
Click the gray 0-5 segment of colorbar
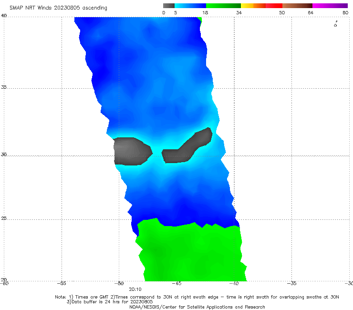click(x=169, y=6)
